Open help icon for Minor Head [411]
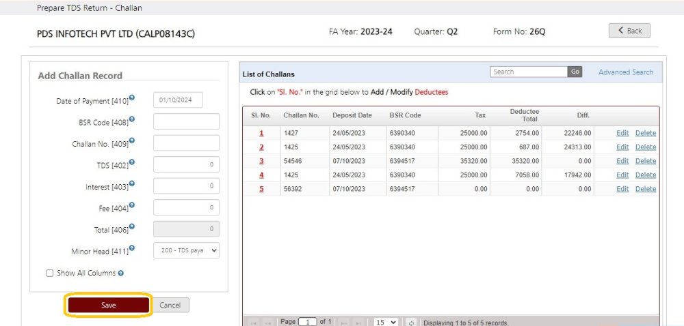This screenshot has width=684, height=326. pos(132,248)
